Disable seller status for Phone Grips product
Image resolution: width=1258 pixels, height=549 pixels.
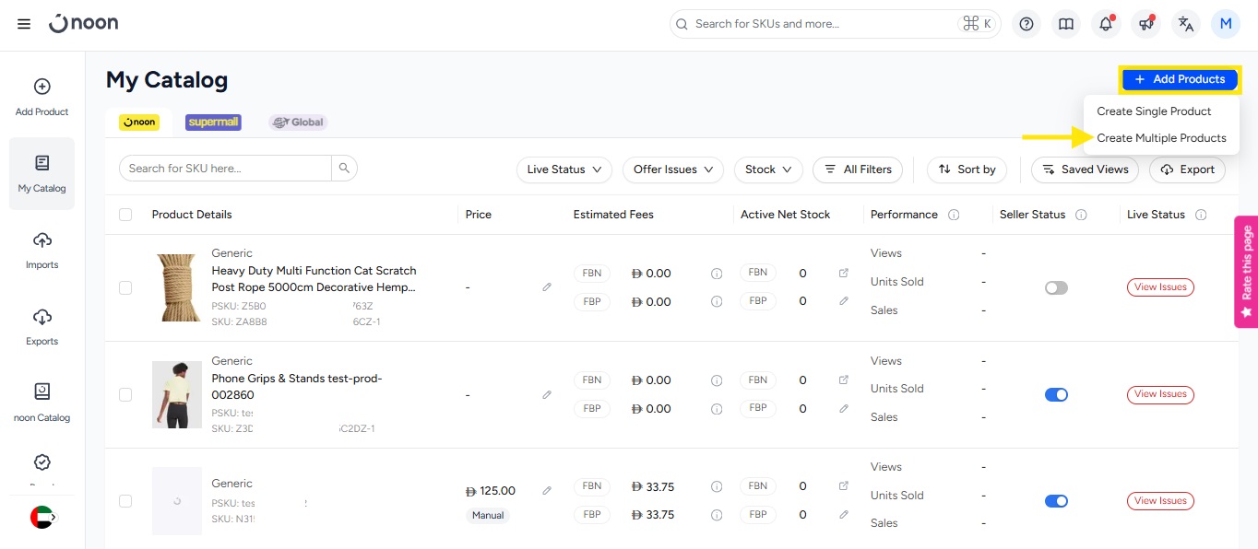[x=1056, y=394]
